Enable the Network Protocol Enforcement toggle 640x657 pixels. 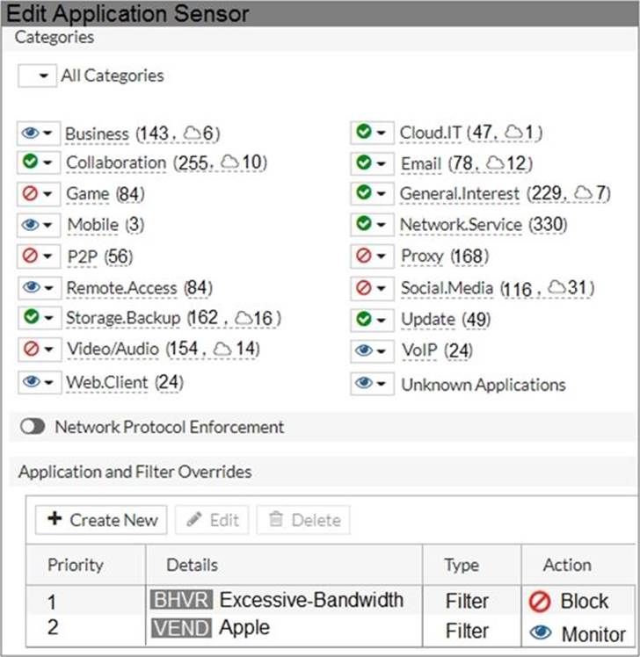pos(33,427)
